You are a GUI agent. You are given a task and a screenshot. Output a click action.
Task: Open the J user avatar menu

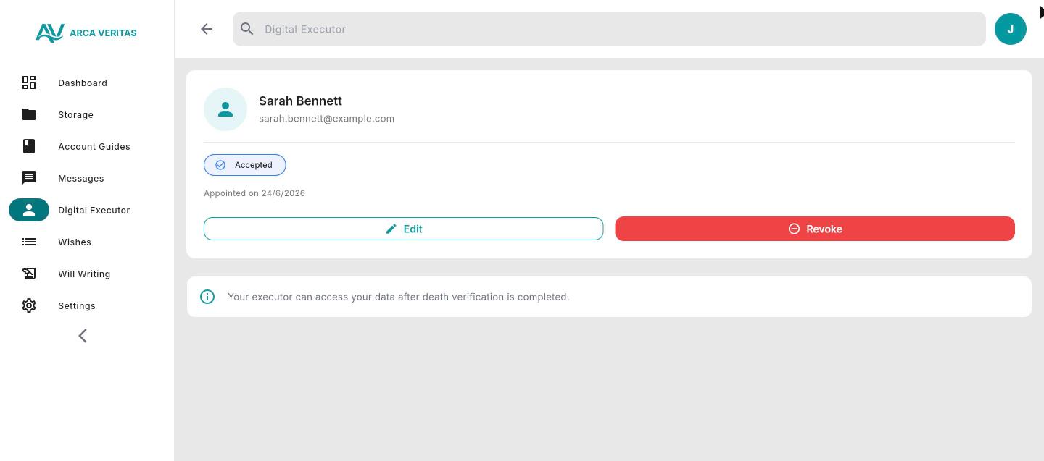1011,29
